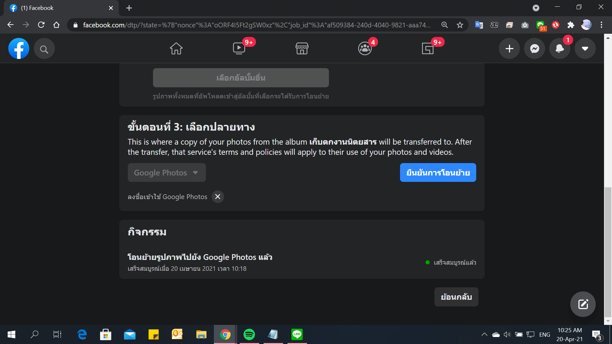Open the Groups tab
The image size is (612, 344).
[x=365, y=48]
